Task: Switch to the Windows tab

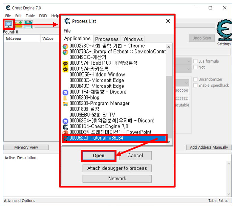Action: pos(133,39)
